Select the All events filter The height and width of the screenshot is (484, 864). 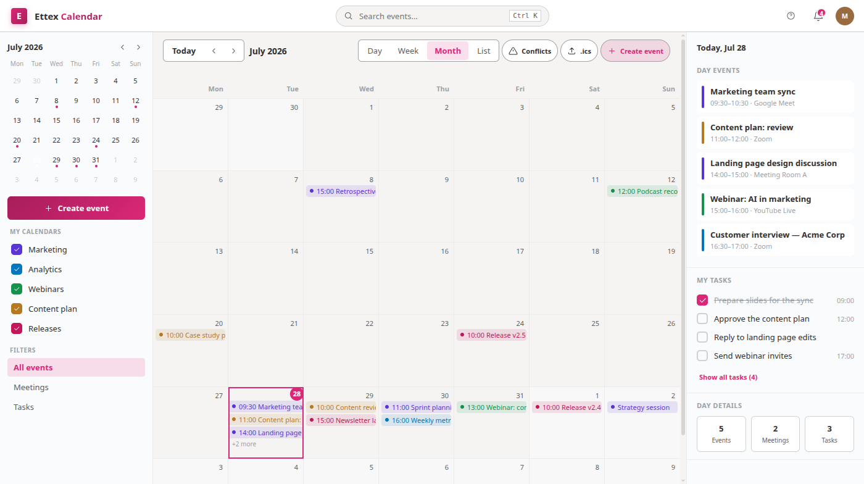tap(76, 367)
